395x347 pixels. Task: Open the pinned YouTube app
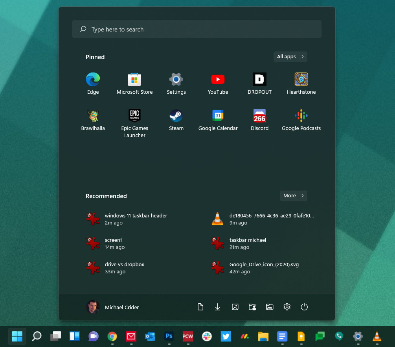pyautogui.click(x=218, y=84)
